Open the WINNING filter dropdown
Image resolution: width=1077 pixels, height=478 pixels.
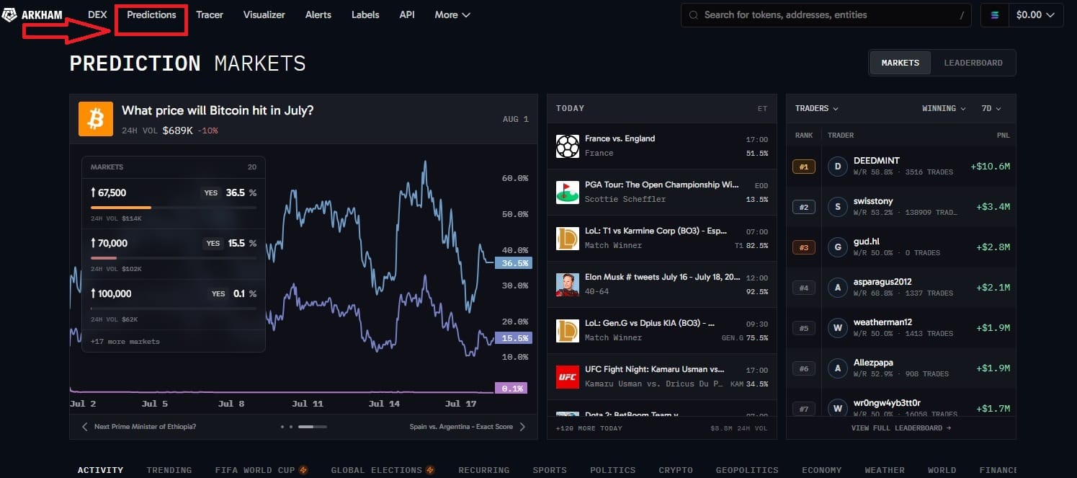pyautogui.click(x=944, y=108)
